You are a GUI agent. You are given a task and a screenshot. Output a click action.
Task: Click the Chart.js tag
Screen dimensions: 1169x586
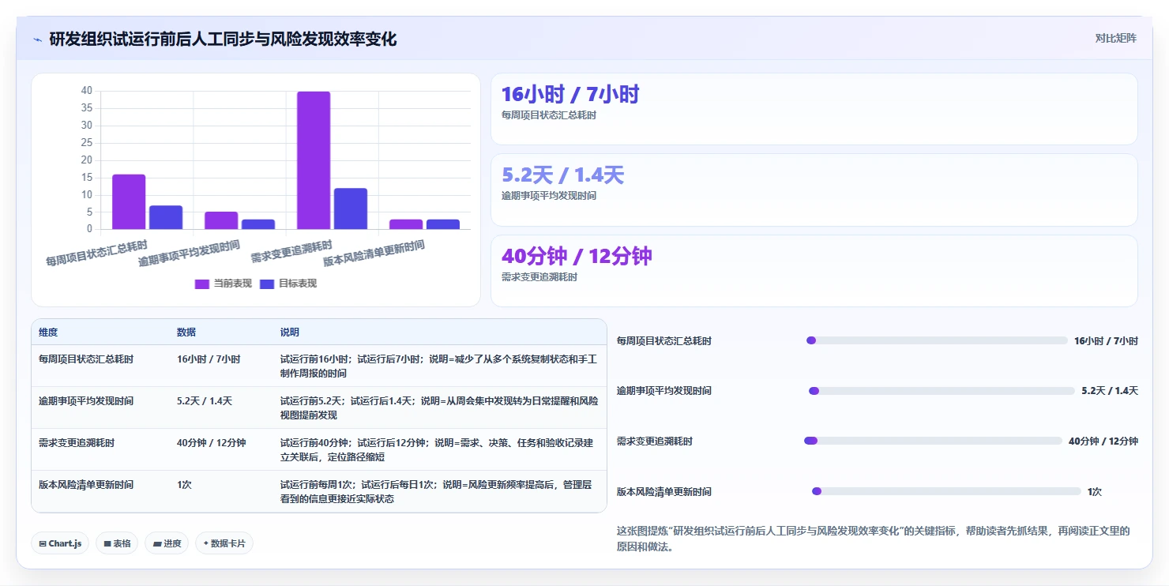[60, 543]
